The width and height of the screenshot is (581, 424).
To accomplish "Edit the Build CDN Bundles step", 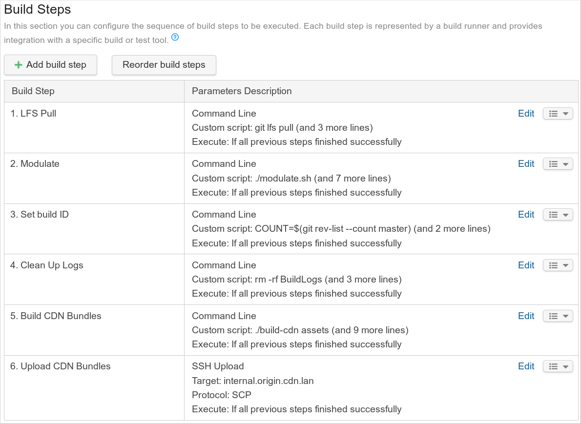I will [526, 316].
